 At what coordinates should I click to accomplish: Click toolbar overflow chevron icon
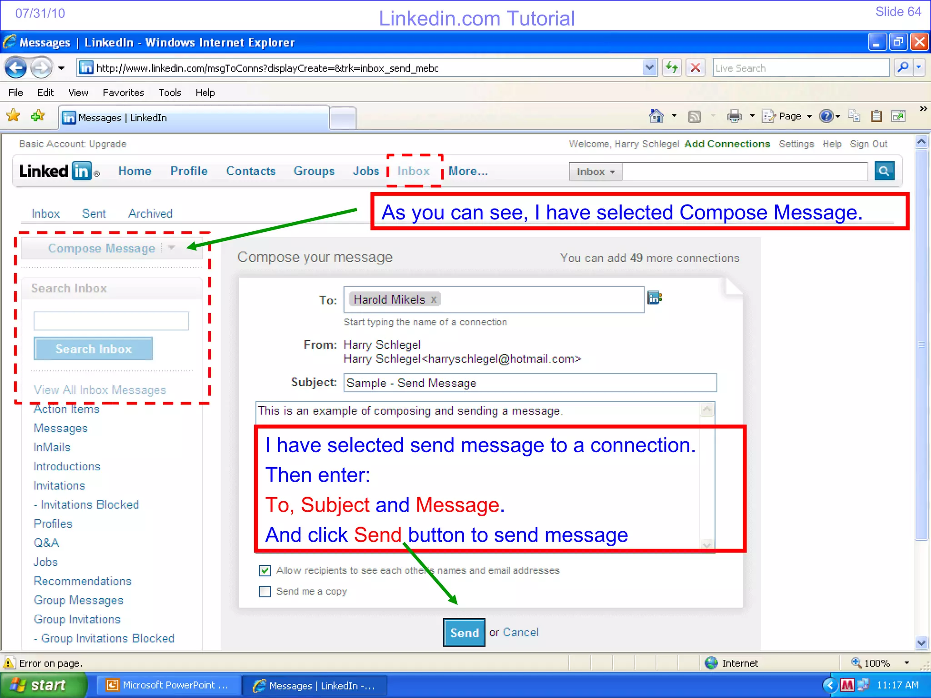(x=923, y=109)
